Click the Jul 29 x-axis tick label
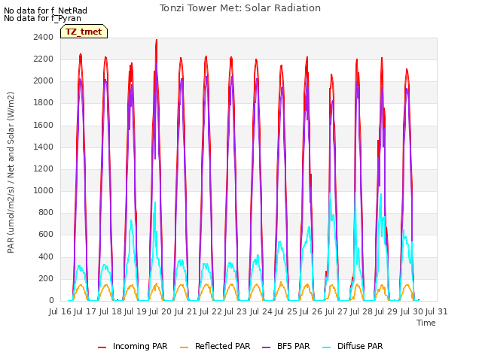 (386, 311)
